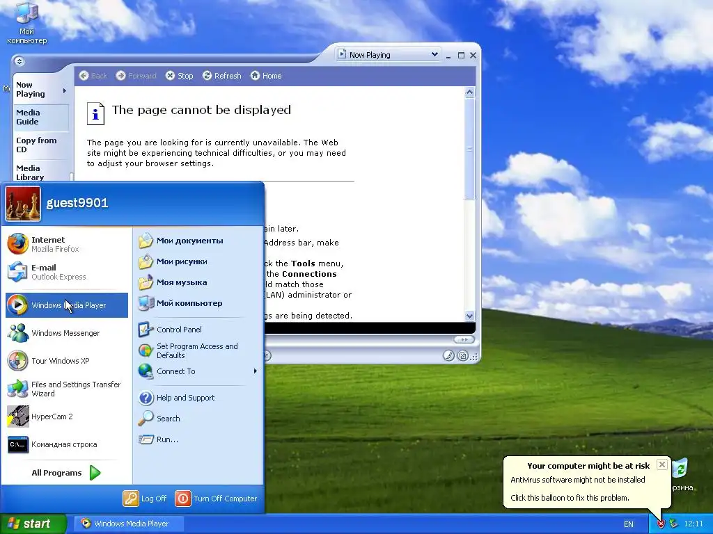Launch HyperCam 2
713x534 pixels.
(x=67, y=416)
